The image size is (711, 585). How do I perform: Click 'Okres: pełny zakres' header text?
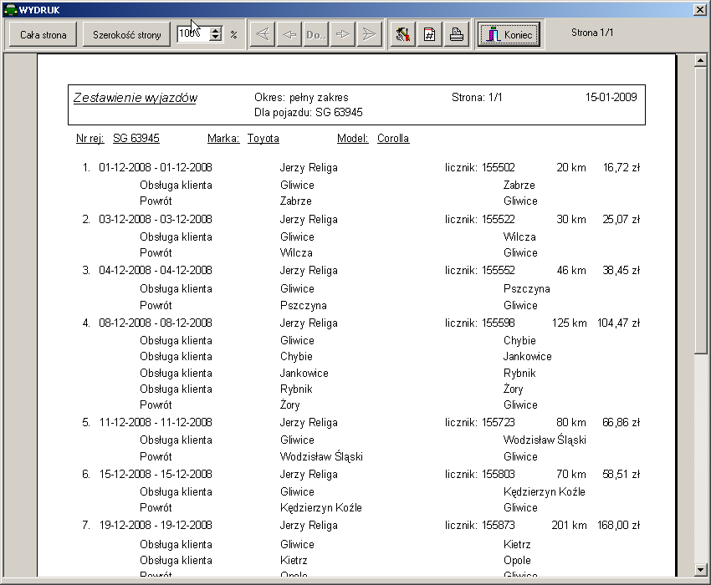301,98
